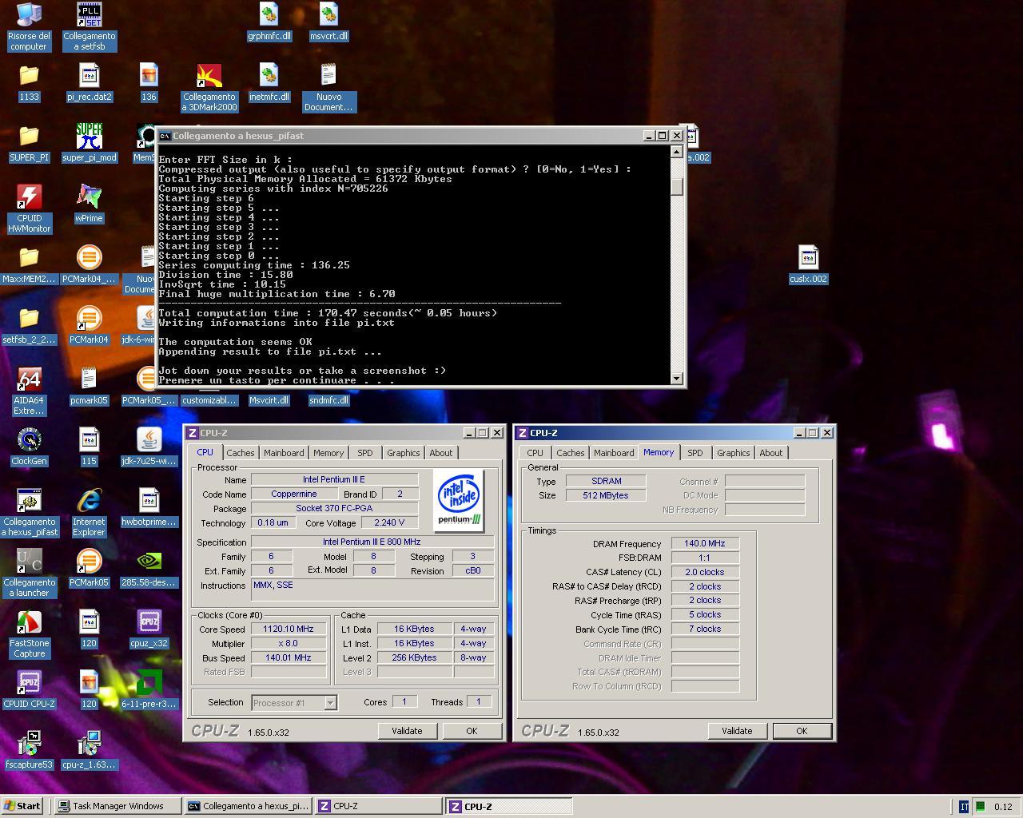Switch to Mainboard tab in left CPU-Z
This screenshot has height=818, width=1023.
point(284,453)
